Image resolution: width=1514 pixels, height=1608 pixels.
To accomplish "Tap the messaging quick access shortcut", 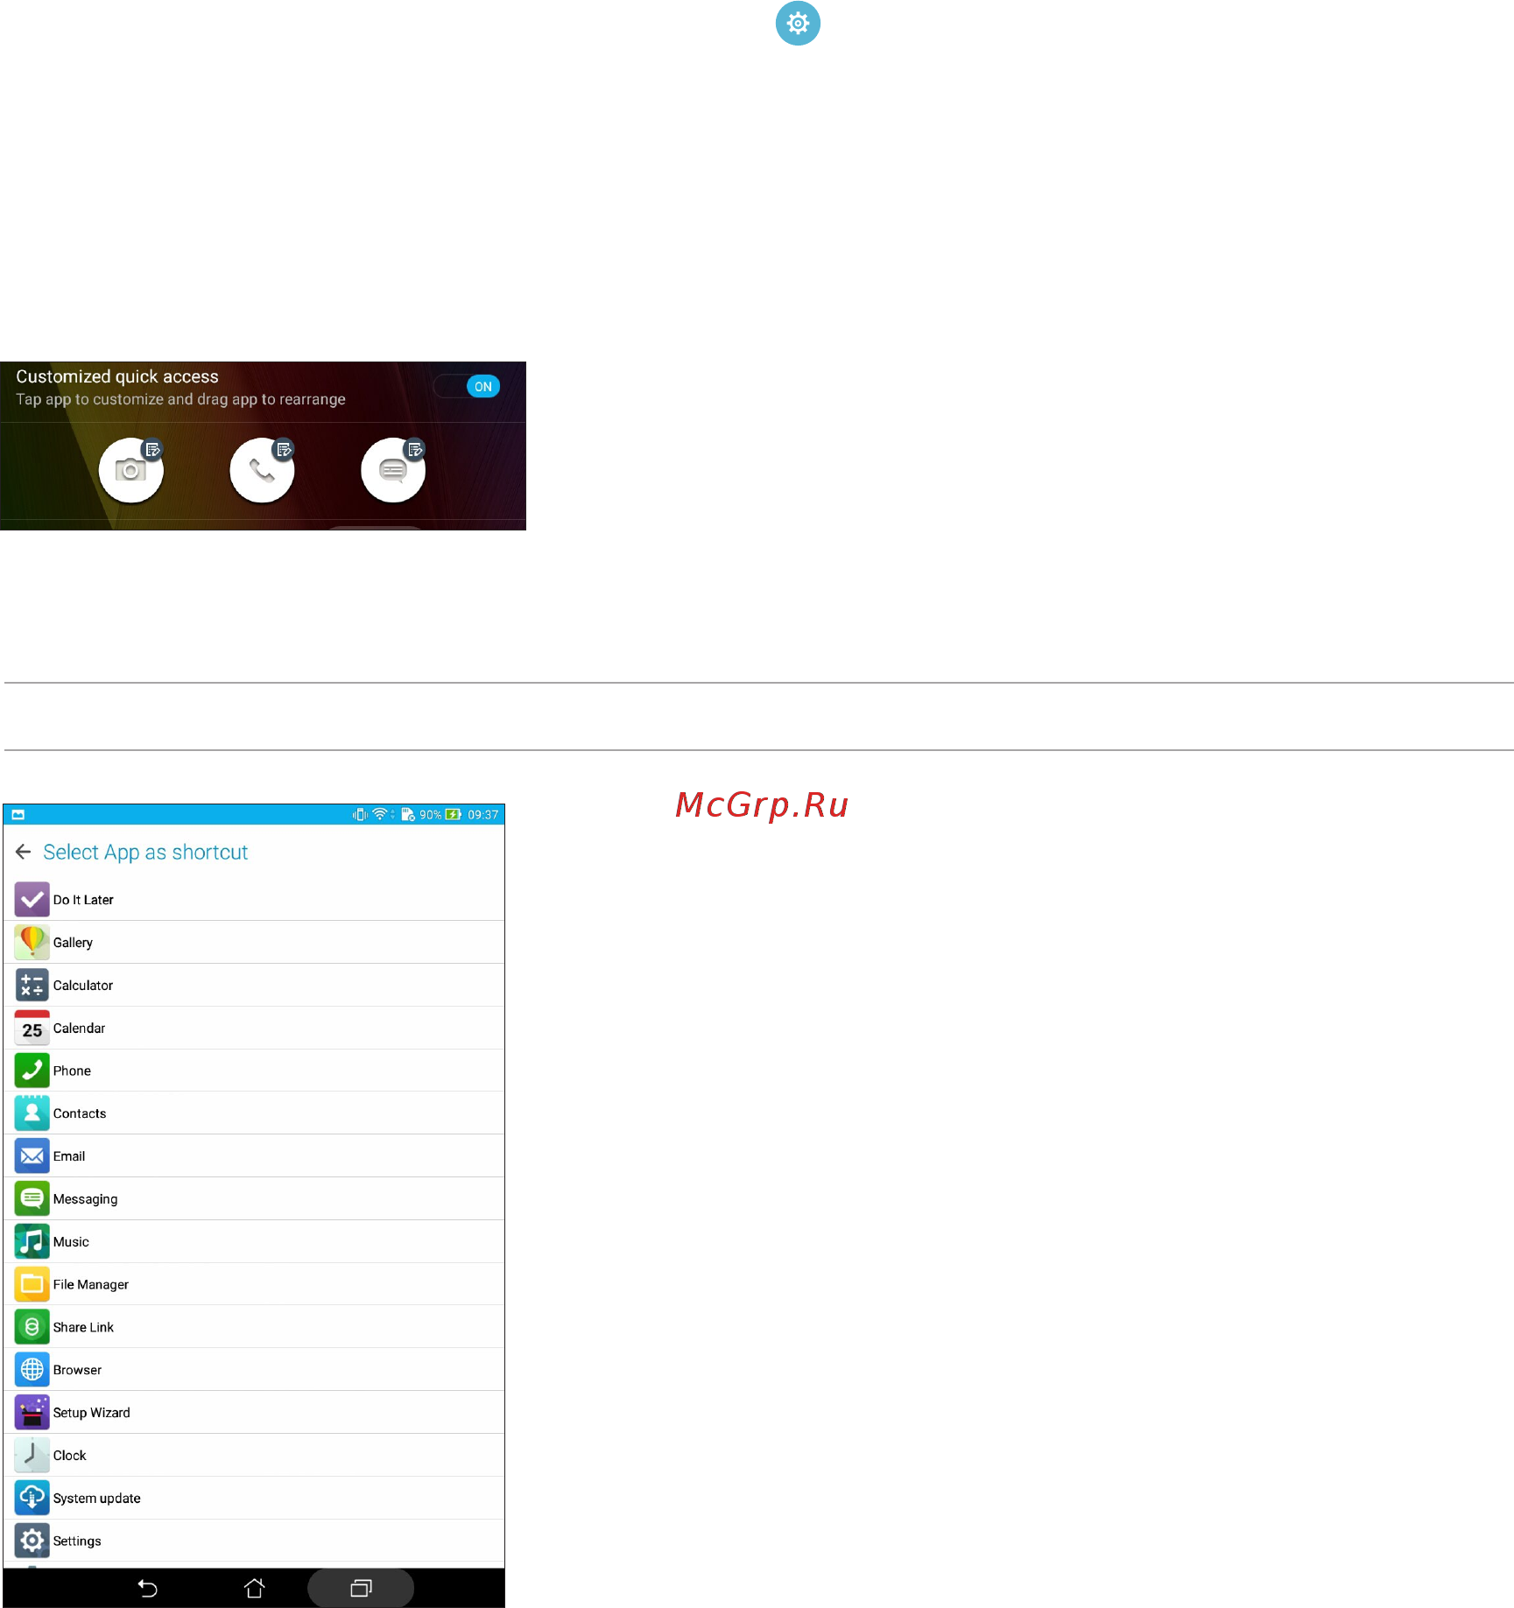I will [393, 471].
